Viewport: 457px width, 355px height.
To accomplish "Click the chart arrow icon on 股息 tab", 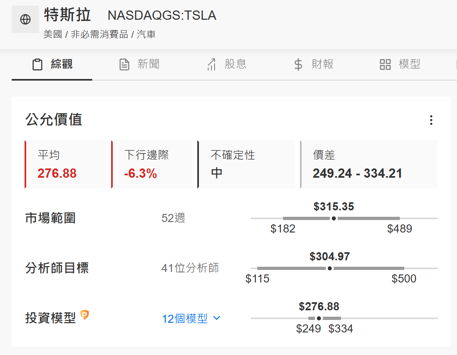I will click(212, 64).
